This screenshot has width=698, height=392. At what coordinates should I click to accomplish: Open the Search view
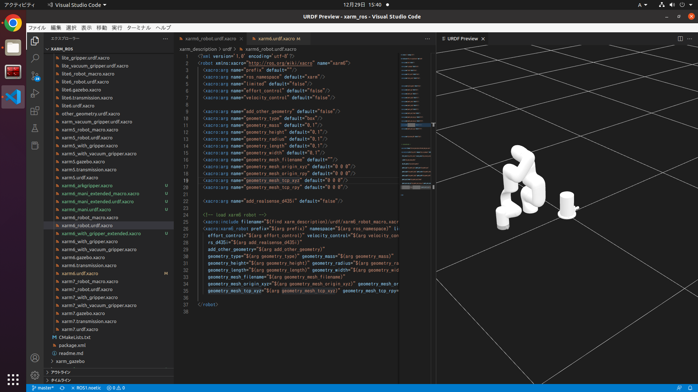click(x=35, y=58)
